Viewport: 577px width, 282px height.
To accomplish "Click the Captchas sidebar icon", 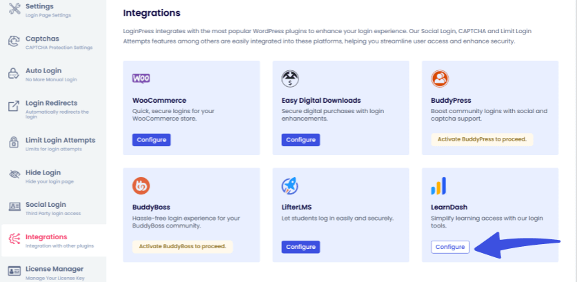I will pos(13,41).
